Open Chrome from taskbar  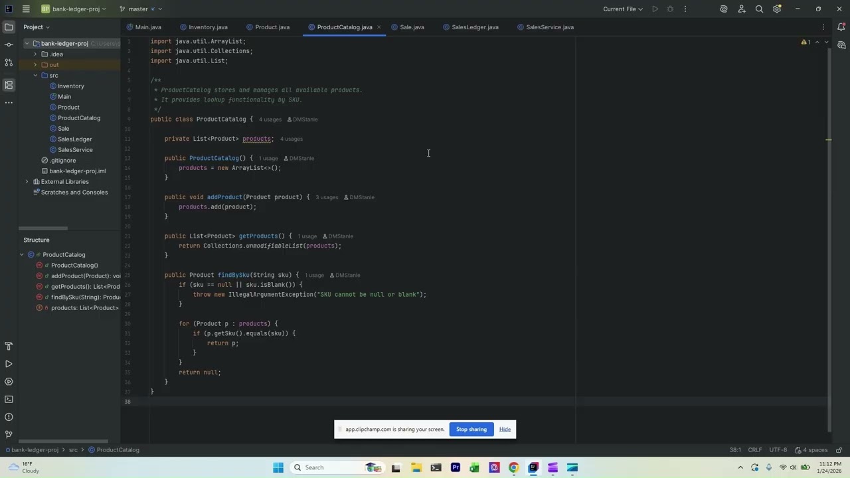click(513, 467)
